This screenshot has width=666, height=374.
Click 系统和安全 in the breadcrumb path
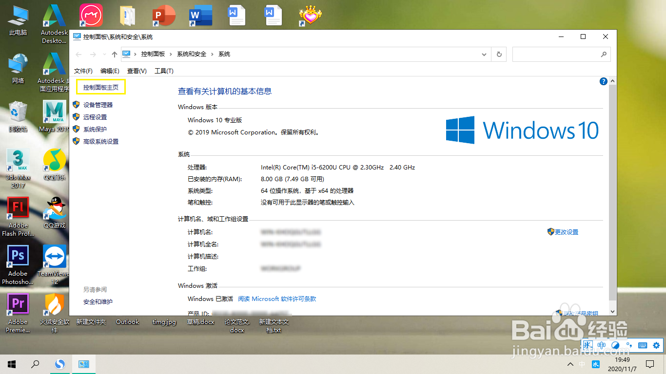coord(192,54)
